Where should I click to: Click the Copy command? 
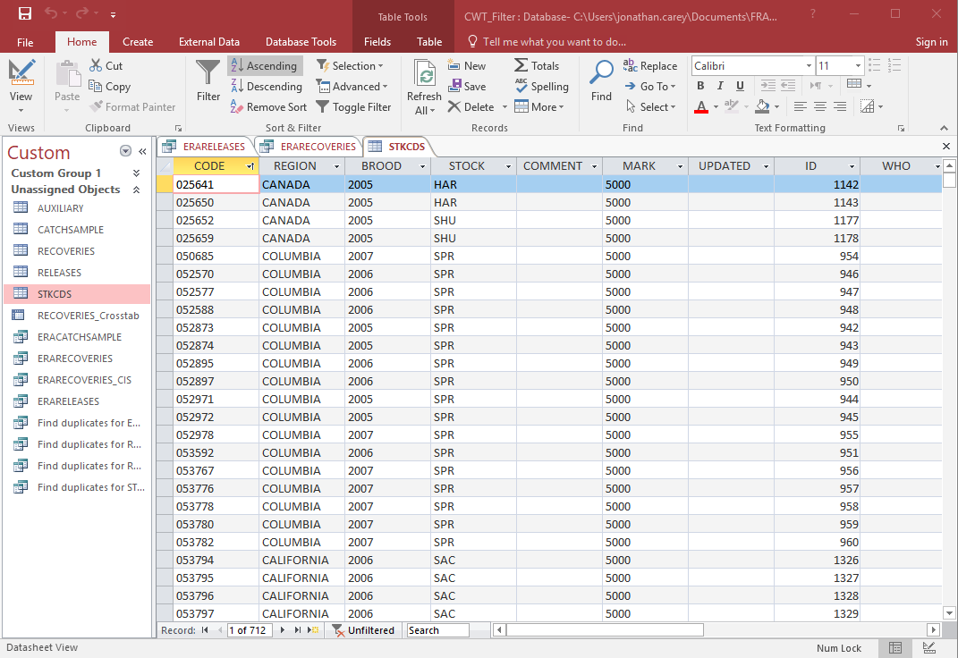(109, 86)
